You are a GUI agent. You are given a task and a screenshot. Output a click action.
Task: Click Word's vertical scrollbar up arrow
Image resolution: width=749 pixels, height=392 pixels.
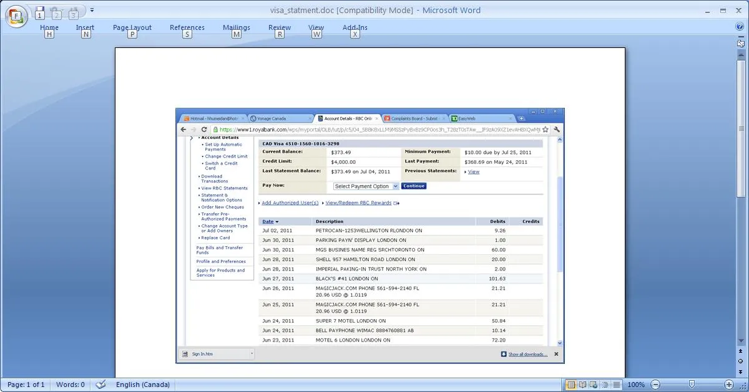coord(741,54)
